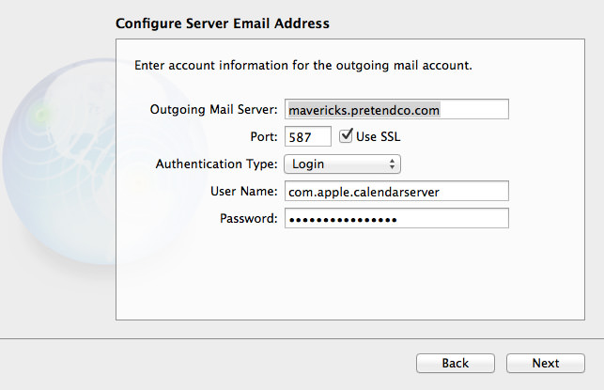Click the Outgoing Mail Server label

point(214,109)
